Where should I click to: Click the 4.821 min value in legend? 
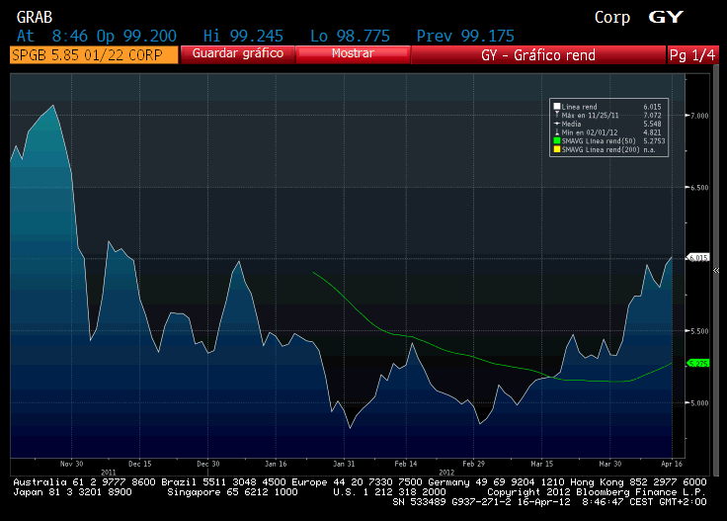click(652, 132)
